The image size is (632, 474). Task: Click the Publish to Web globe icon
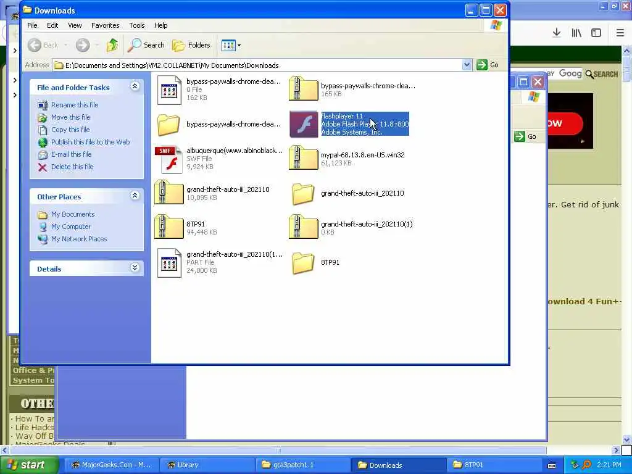(x=43, y=143)
